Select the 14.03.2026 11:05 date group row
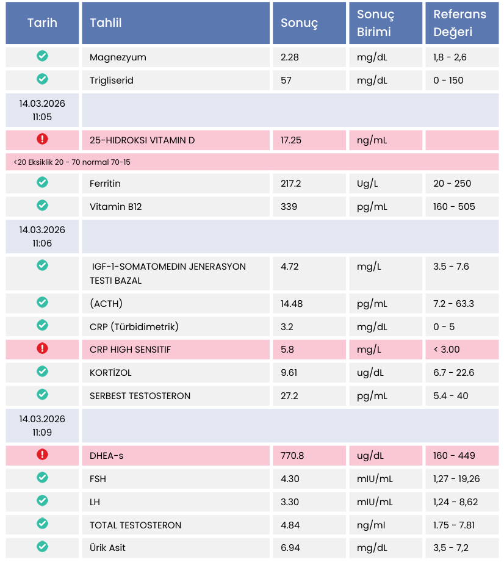Screen dimensions: 504x565 [42, 110]
